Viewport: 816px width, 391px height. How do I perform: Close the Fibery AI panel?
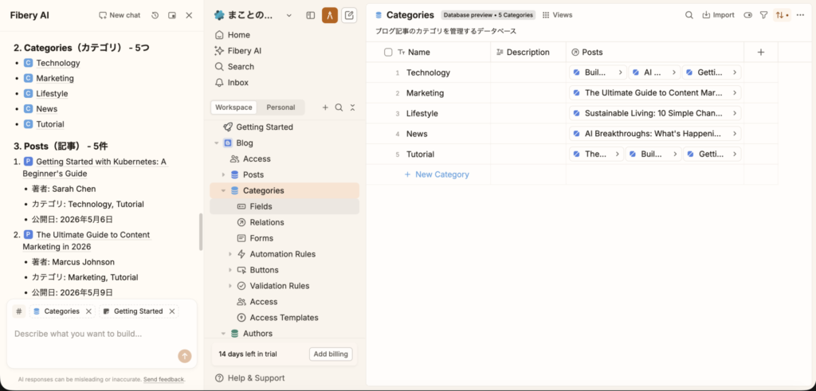tap(189, 15)
